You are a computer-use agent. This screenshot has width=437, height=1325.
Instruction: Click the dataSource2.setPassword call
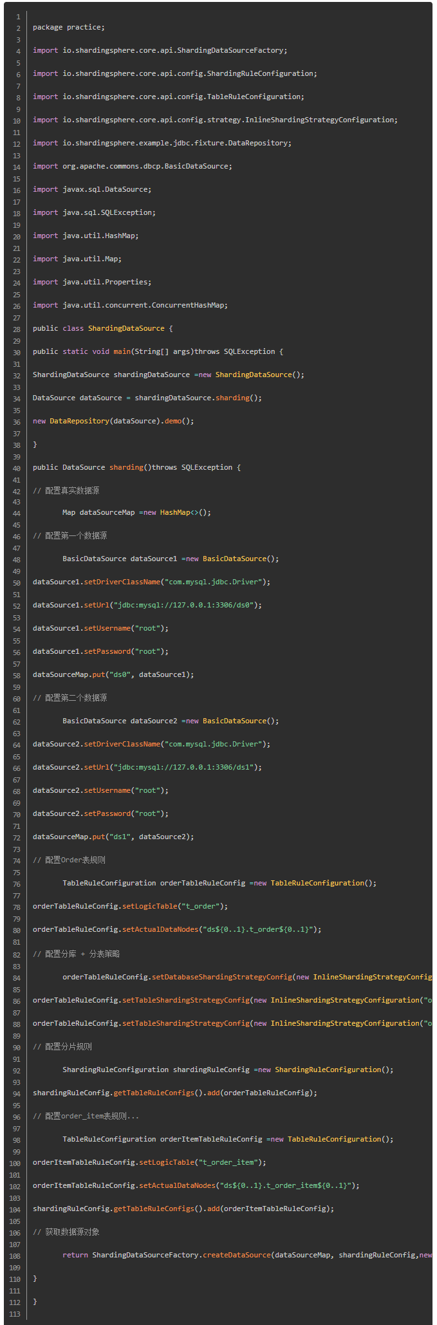coord(100,813)
